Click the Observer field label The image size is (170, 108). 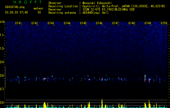[55, 3]
